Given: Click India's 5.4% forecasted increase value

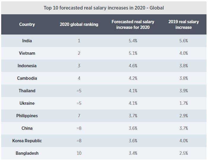Looking at the screenshot, I should click(x=133, y=41).
